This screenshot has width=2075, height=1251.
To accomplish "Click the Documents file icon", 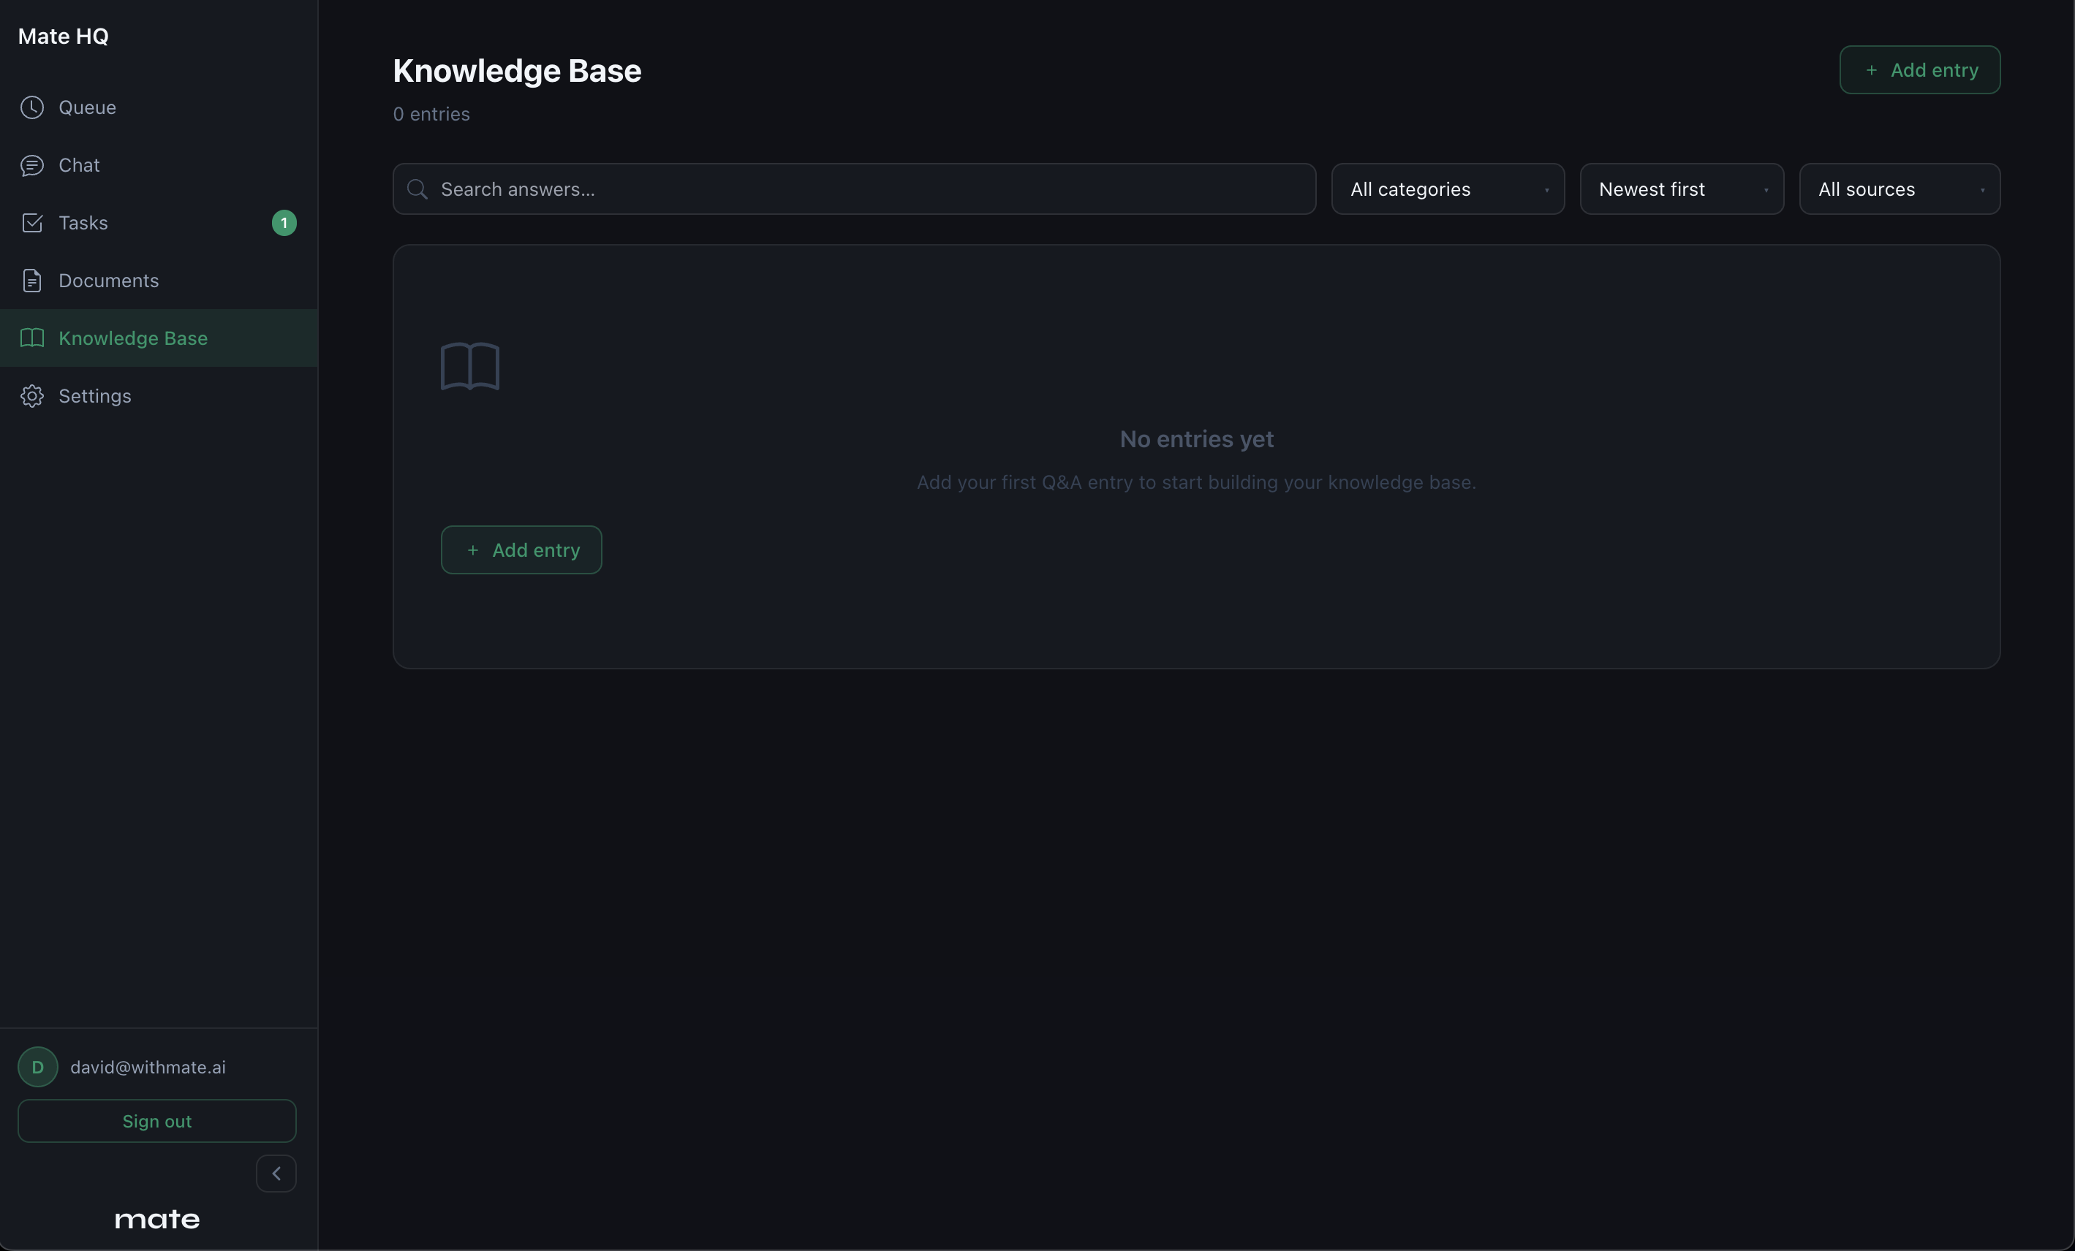I will tap(32, 281).
